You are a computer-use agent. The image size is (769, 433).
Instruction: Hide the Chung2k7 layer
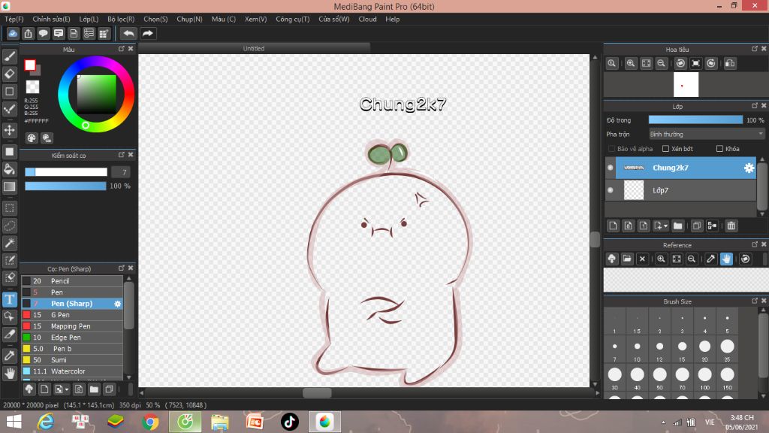(x=610, y=168)
